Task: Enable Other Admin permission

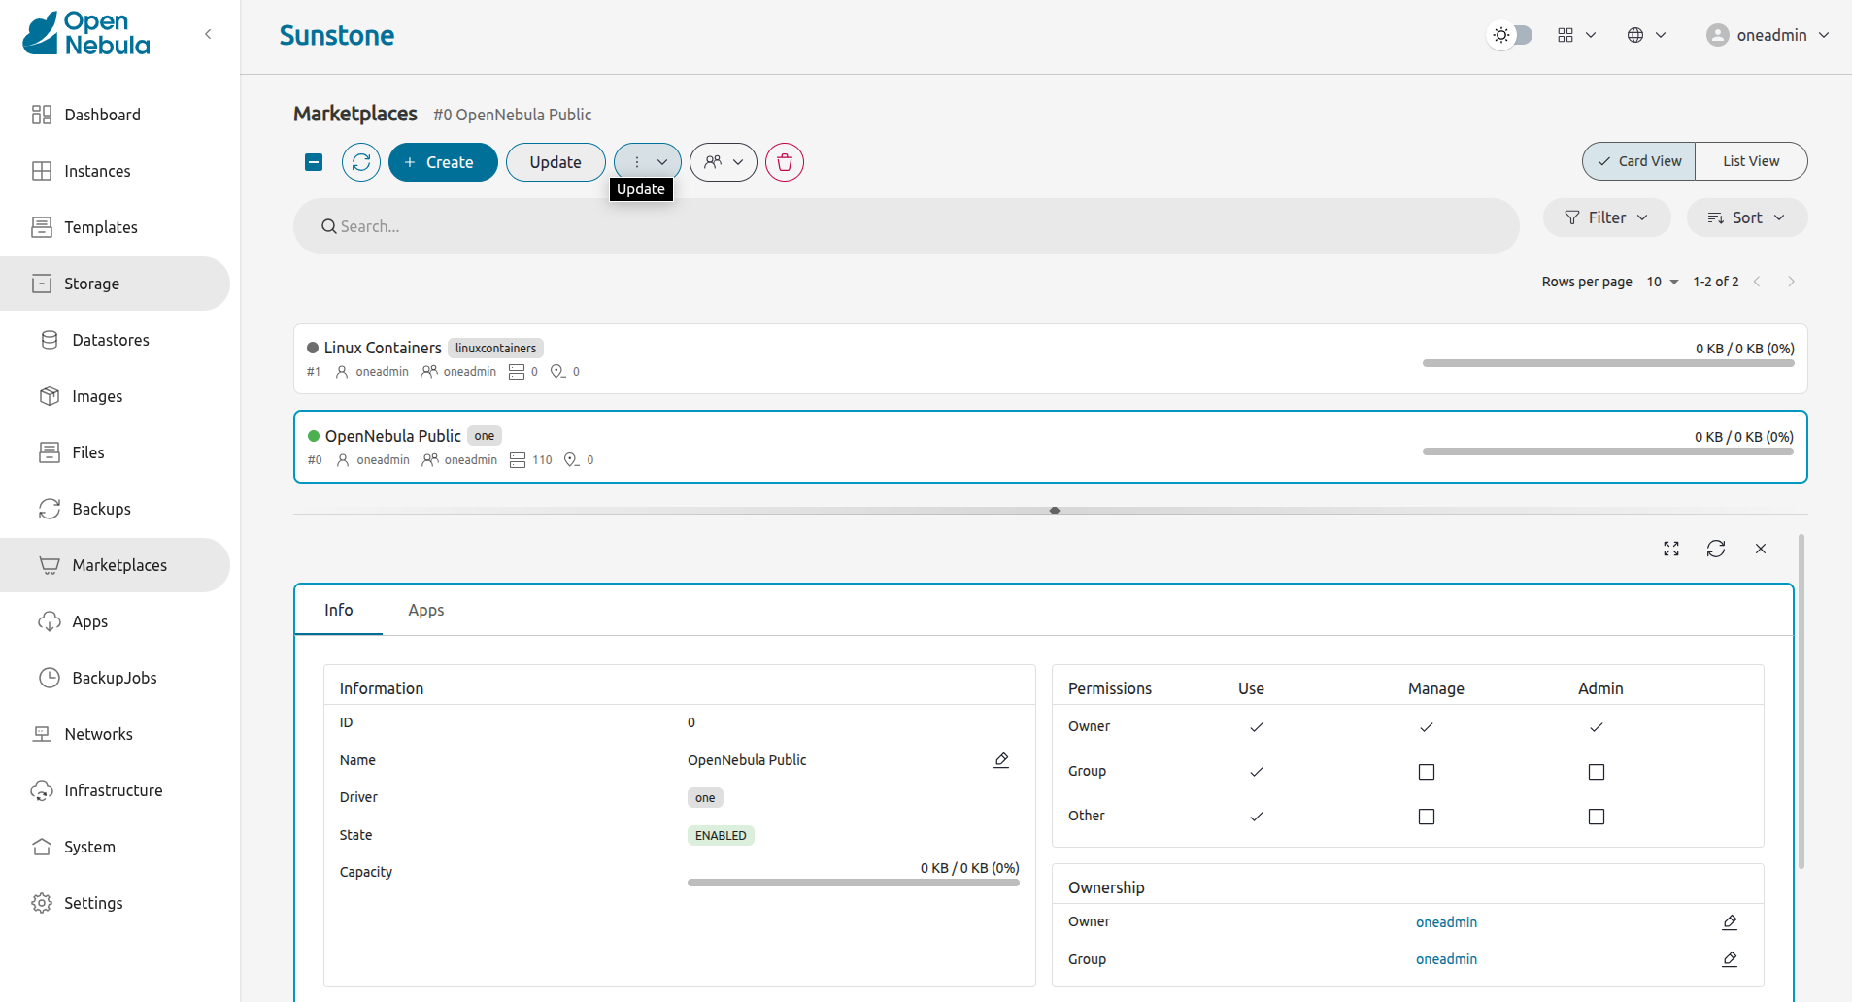Action: [x=1597, y=817]
